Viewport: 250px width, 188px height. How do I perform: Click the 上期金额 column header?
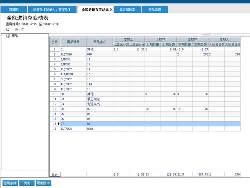(x=169, y=44)
